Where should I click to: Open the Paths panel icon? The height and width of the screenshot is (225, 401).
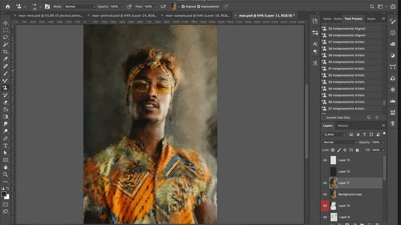tap(393, 67)
